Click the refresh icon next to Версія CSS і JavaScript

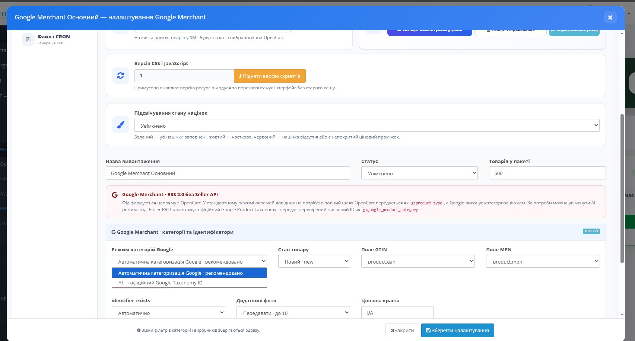tap(121, 76)
